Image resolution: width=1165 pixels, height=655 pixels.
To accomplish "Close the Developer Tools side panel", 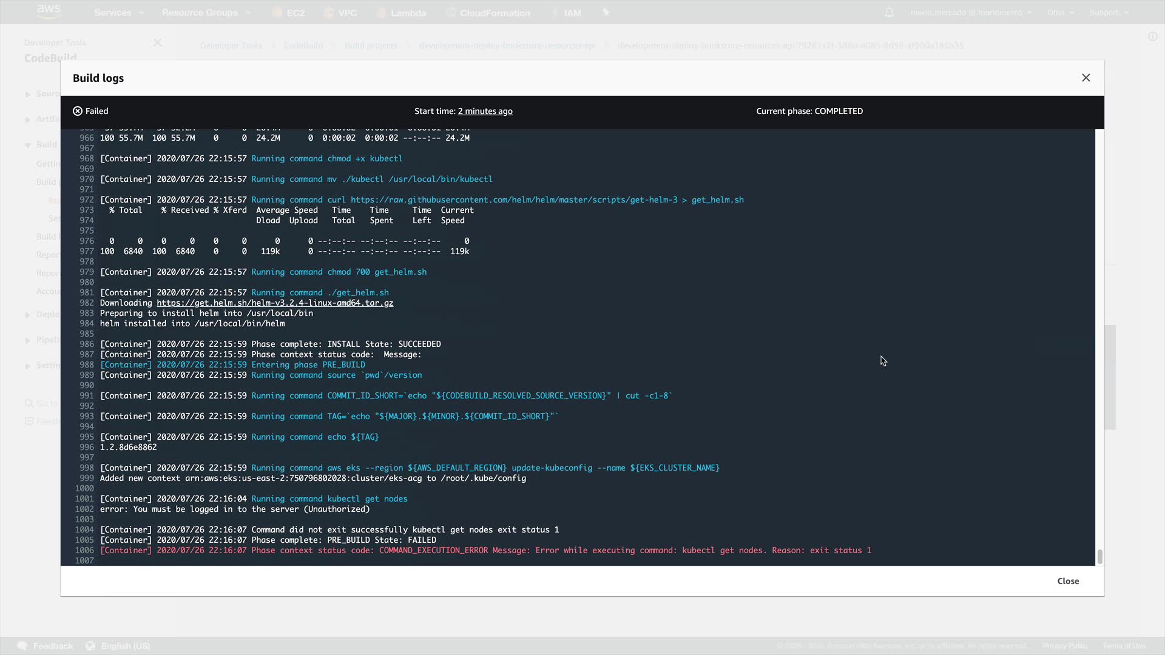I will [158, 42].
